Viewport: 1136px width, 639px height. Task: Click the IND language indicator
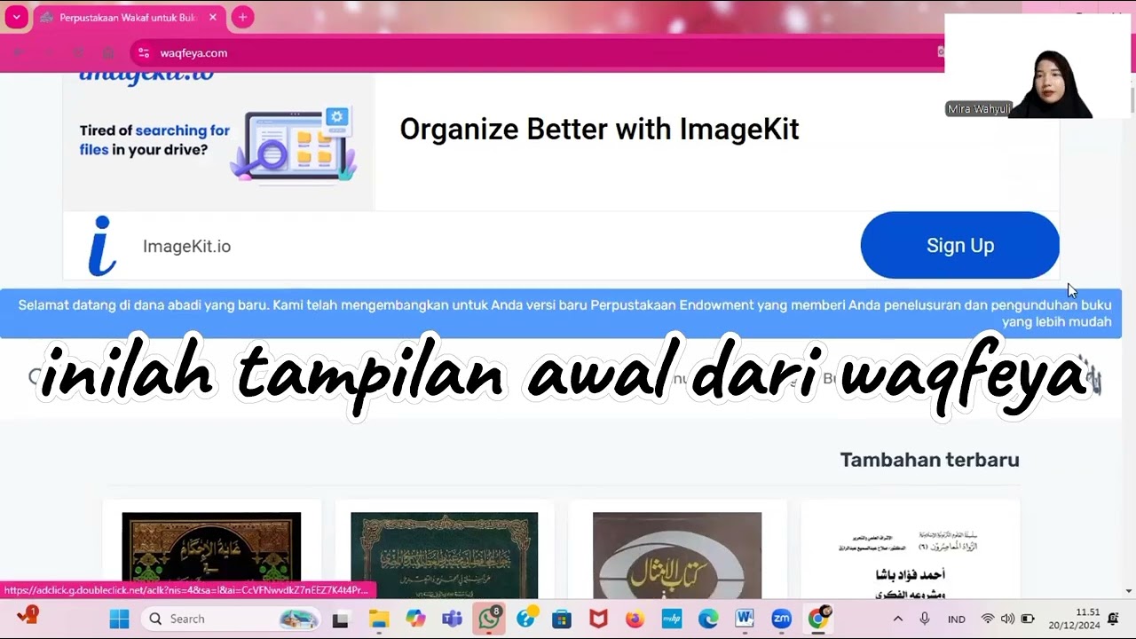957,619
